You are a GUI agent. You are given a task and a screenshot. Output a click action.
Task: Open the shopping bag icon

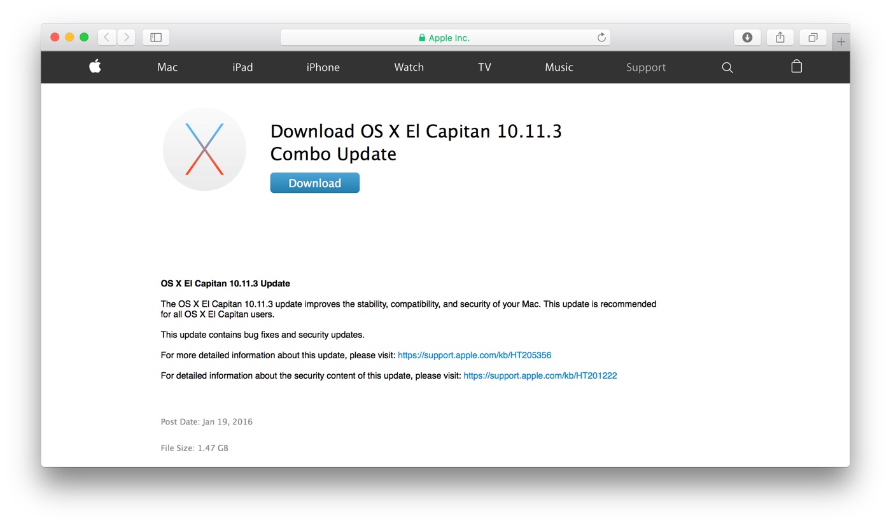click(x=796, y=66)
